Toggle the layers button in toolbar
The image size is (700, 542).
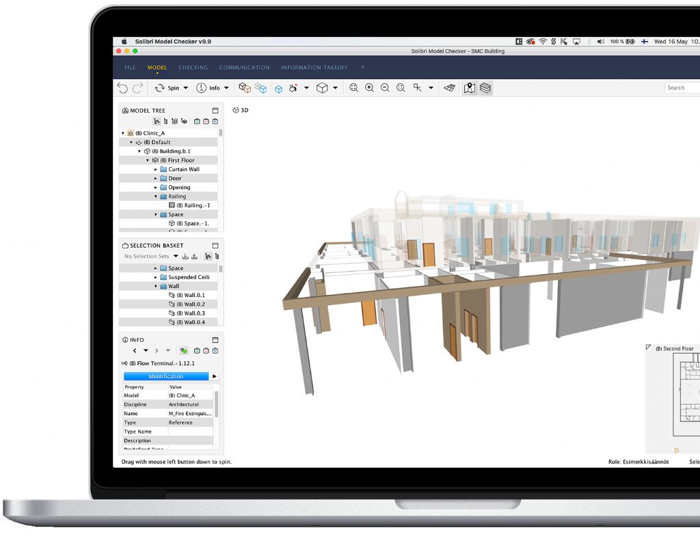pos(485,88)
